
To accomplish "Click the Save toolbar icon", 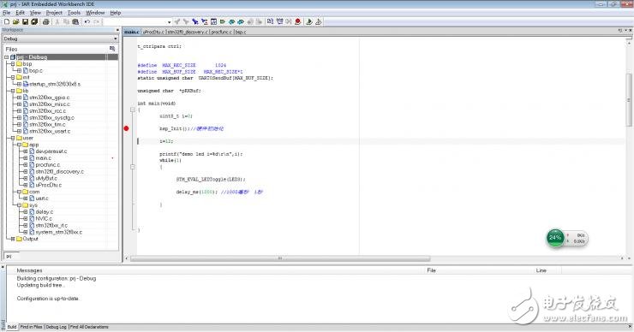I will pos(25,21).
